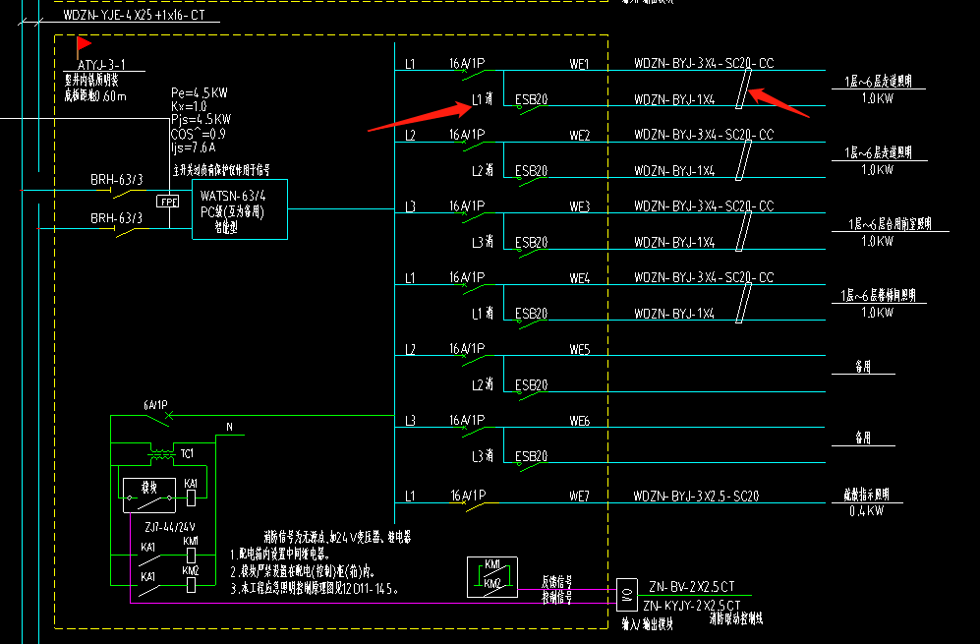980x644 pixels.
Task: Select the ATYJ-3-1 panel label
Action: [x=101, y=65]
